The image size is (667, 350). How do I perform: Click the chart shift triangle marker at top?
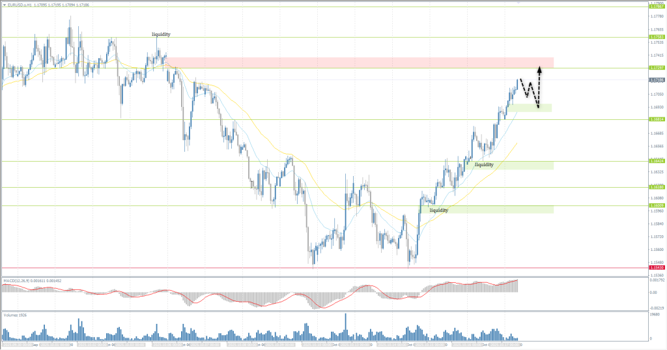518,3
